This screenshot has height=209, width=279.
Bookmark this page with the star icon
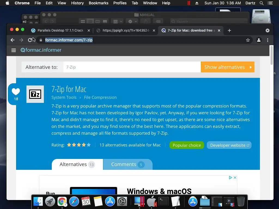tap(248, 40)
